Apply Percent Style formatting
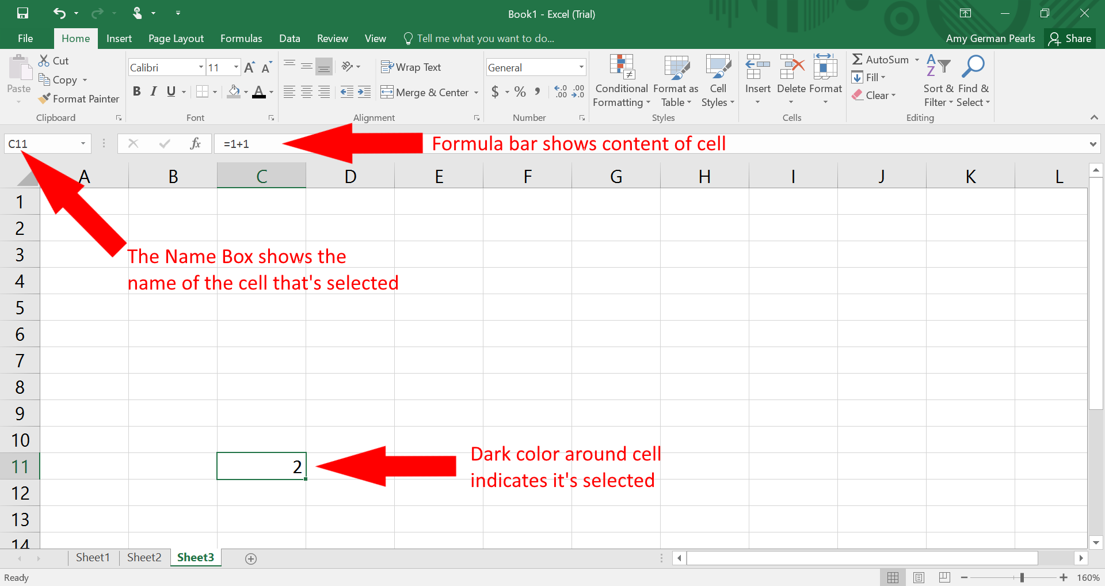 pos(519,92)
